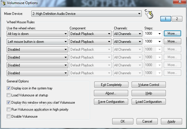Open the Help button
The height and width of the screenshot is (129, 187).
click(149, 93)
